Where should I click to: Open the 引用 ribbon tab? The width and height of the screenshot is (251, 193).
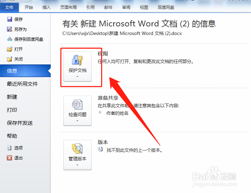91,7
